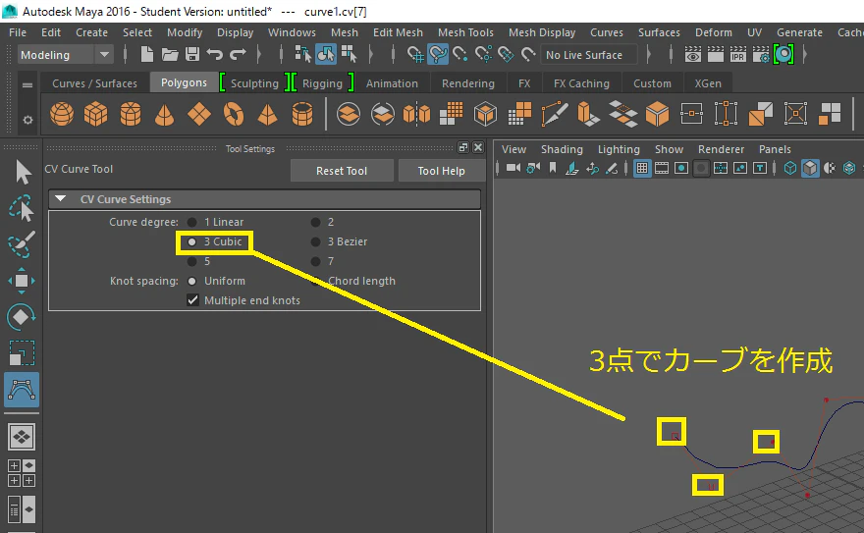Open viewport Lighting menu
Viewport: 864px width, 533px height.
[x=619, y=149]
